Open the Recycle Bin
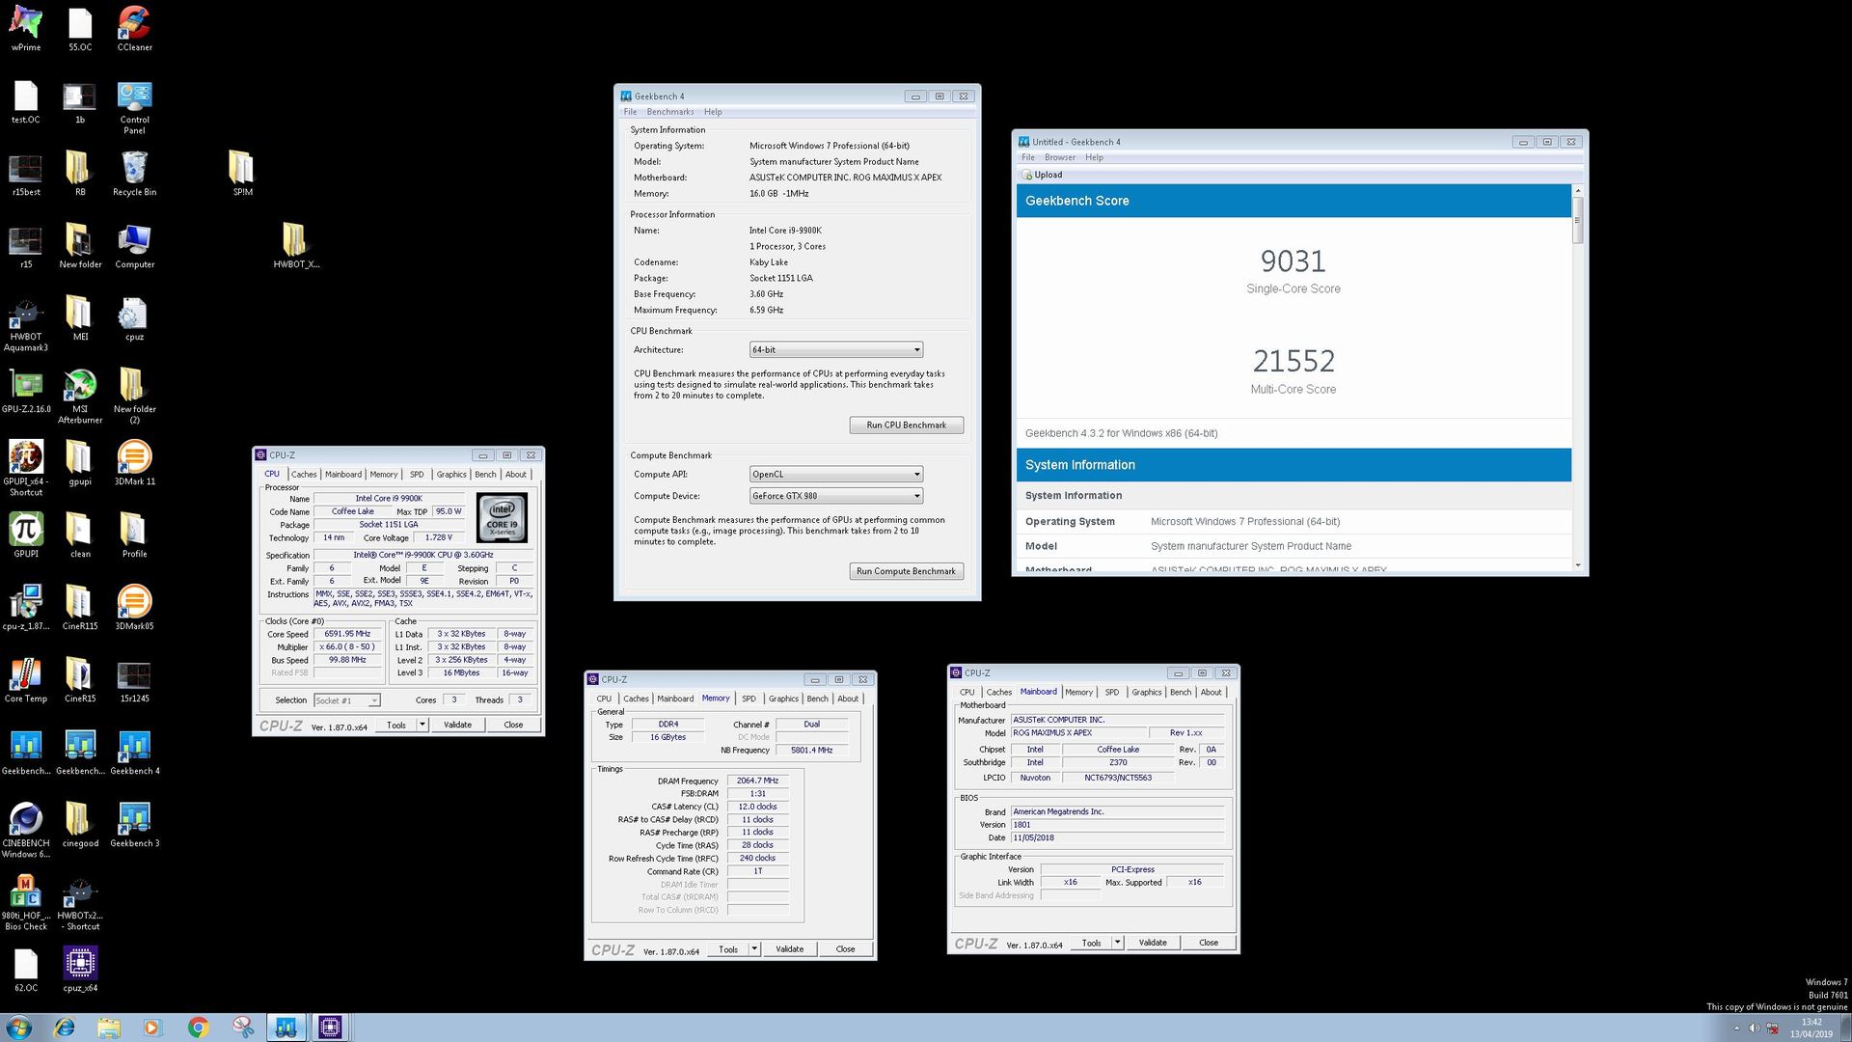 pos(134,174)
